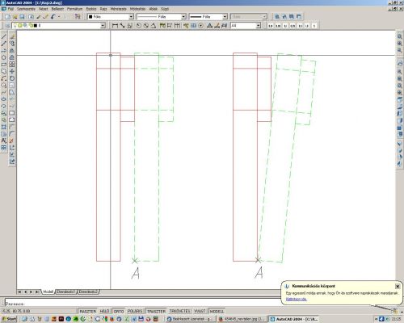Click the Plot preview icon in the toolbar
Image resolution: width=404 pixels, height=323 pixels.
coord(32,17)
